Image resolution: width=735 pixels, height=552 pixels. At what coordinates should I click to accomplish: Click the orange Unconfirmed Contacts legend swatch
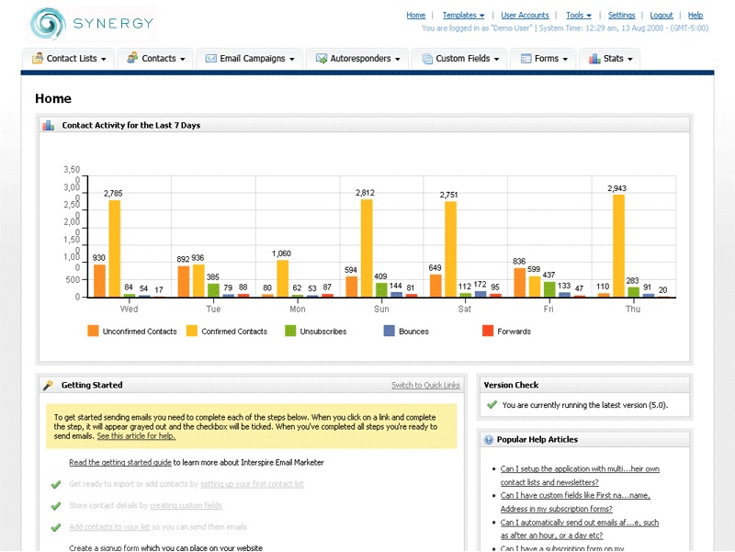pyautogui.click(x=93, y=331)
